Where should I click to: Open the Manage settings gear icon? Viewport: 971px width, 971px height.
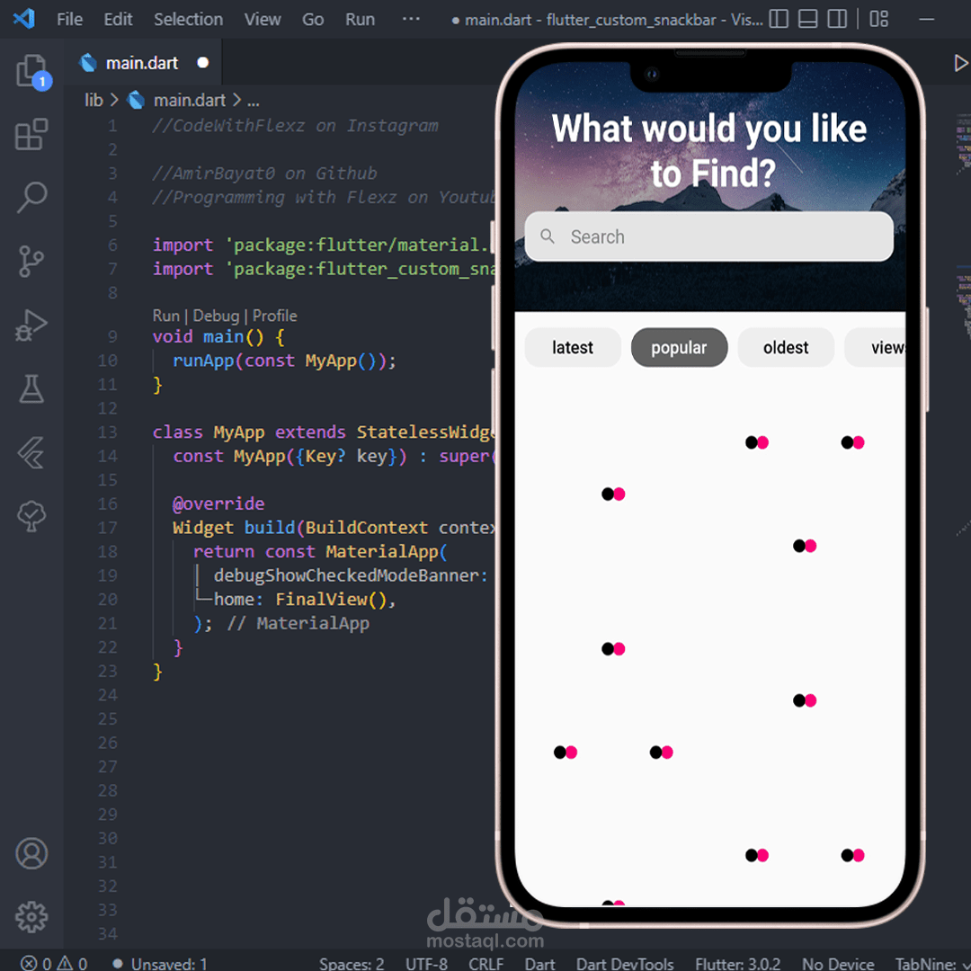[x=32, y=916]
